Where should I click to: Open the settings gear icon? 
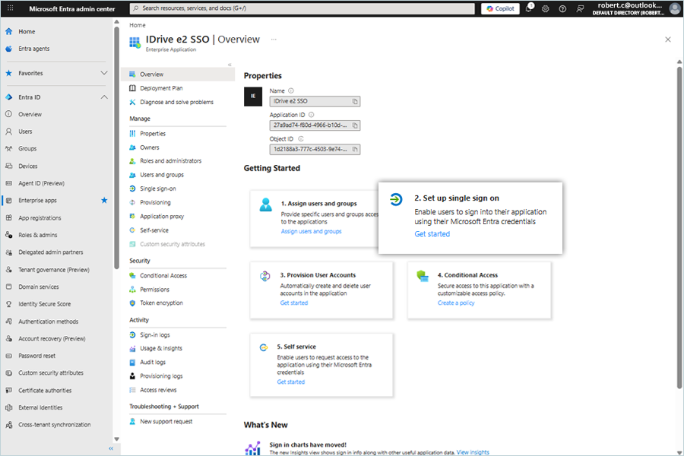click(545, 8)
